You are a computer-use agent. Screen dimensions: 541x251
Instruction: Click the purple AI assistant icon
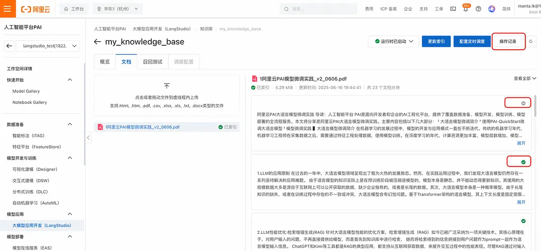492,9
